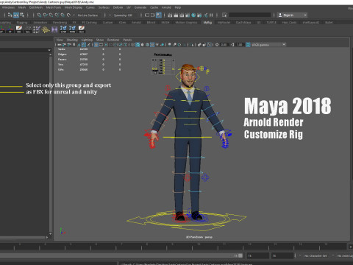353x265 pixels.
Task: Open Hypershade blue sphere icon
Action: (193, 15)
